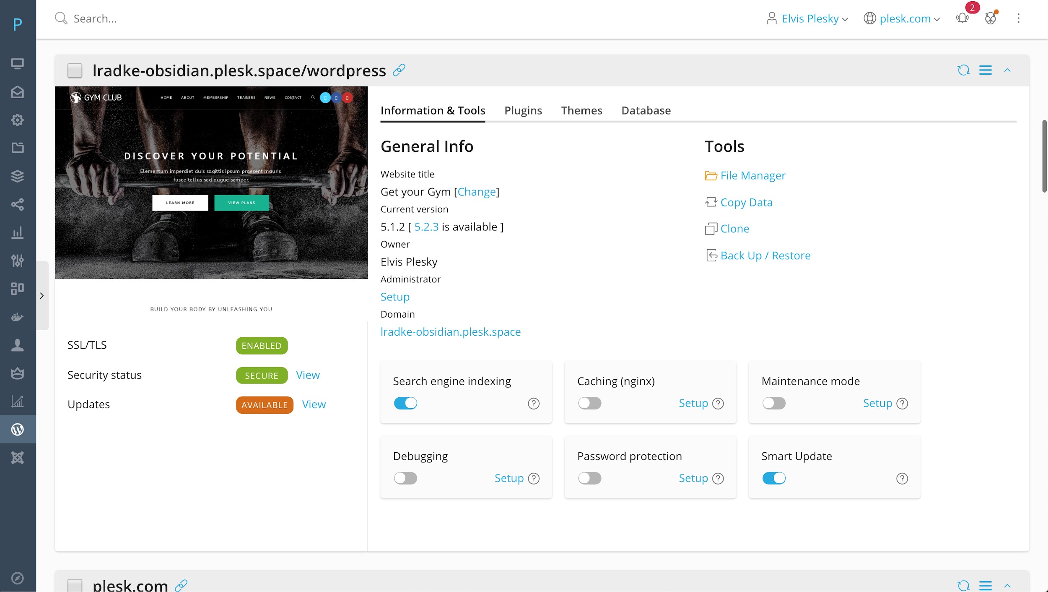Open link icon next to lradke-obsidian title
Screen dimensions: 1048x592
coord(399,70)
